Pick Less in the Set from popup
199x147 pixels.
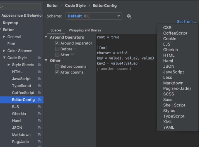pyautogui.click(x=167, y=77)
